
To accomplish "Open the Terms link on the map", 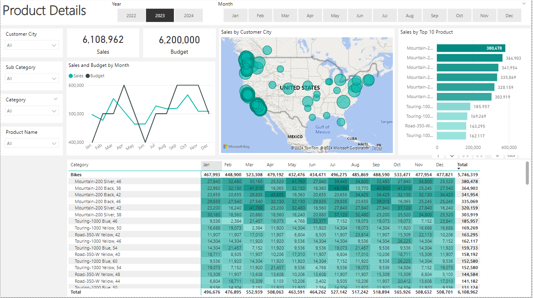I will pos(377,148).
